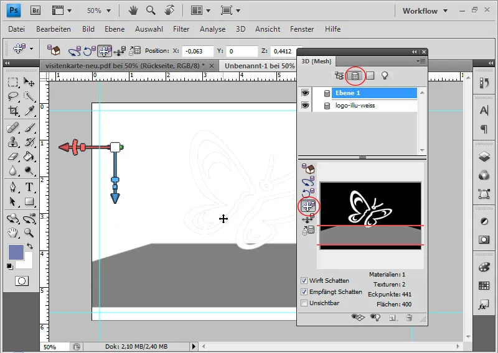Toggle Quick Mask mode

(22, 281)
